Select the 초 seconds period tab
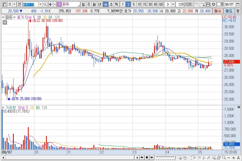 [x=111, y=4]
